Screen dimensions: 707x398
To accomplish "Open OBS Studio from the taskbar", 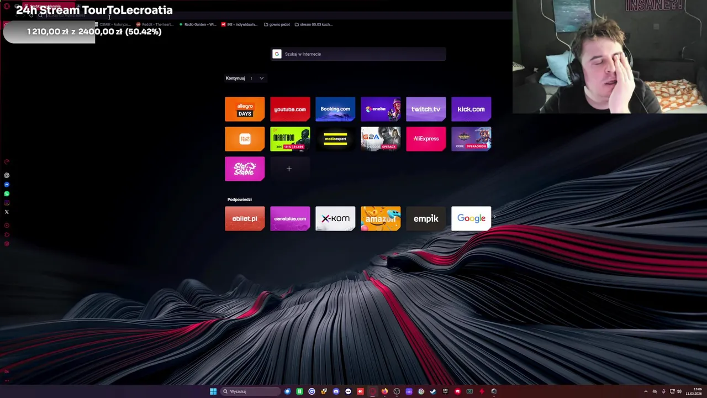I will click(x=397, y=391).
